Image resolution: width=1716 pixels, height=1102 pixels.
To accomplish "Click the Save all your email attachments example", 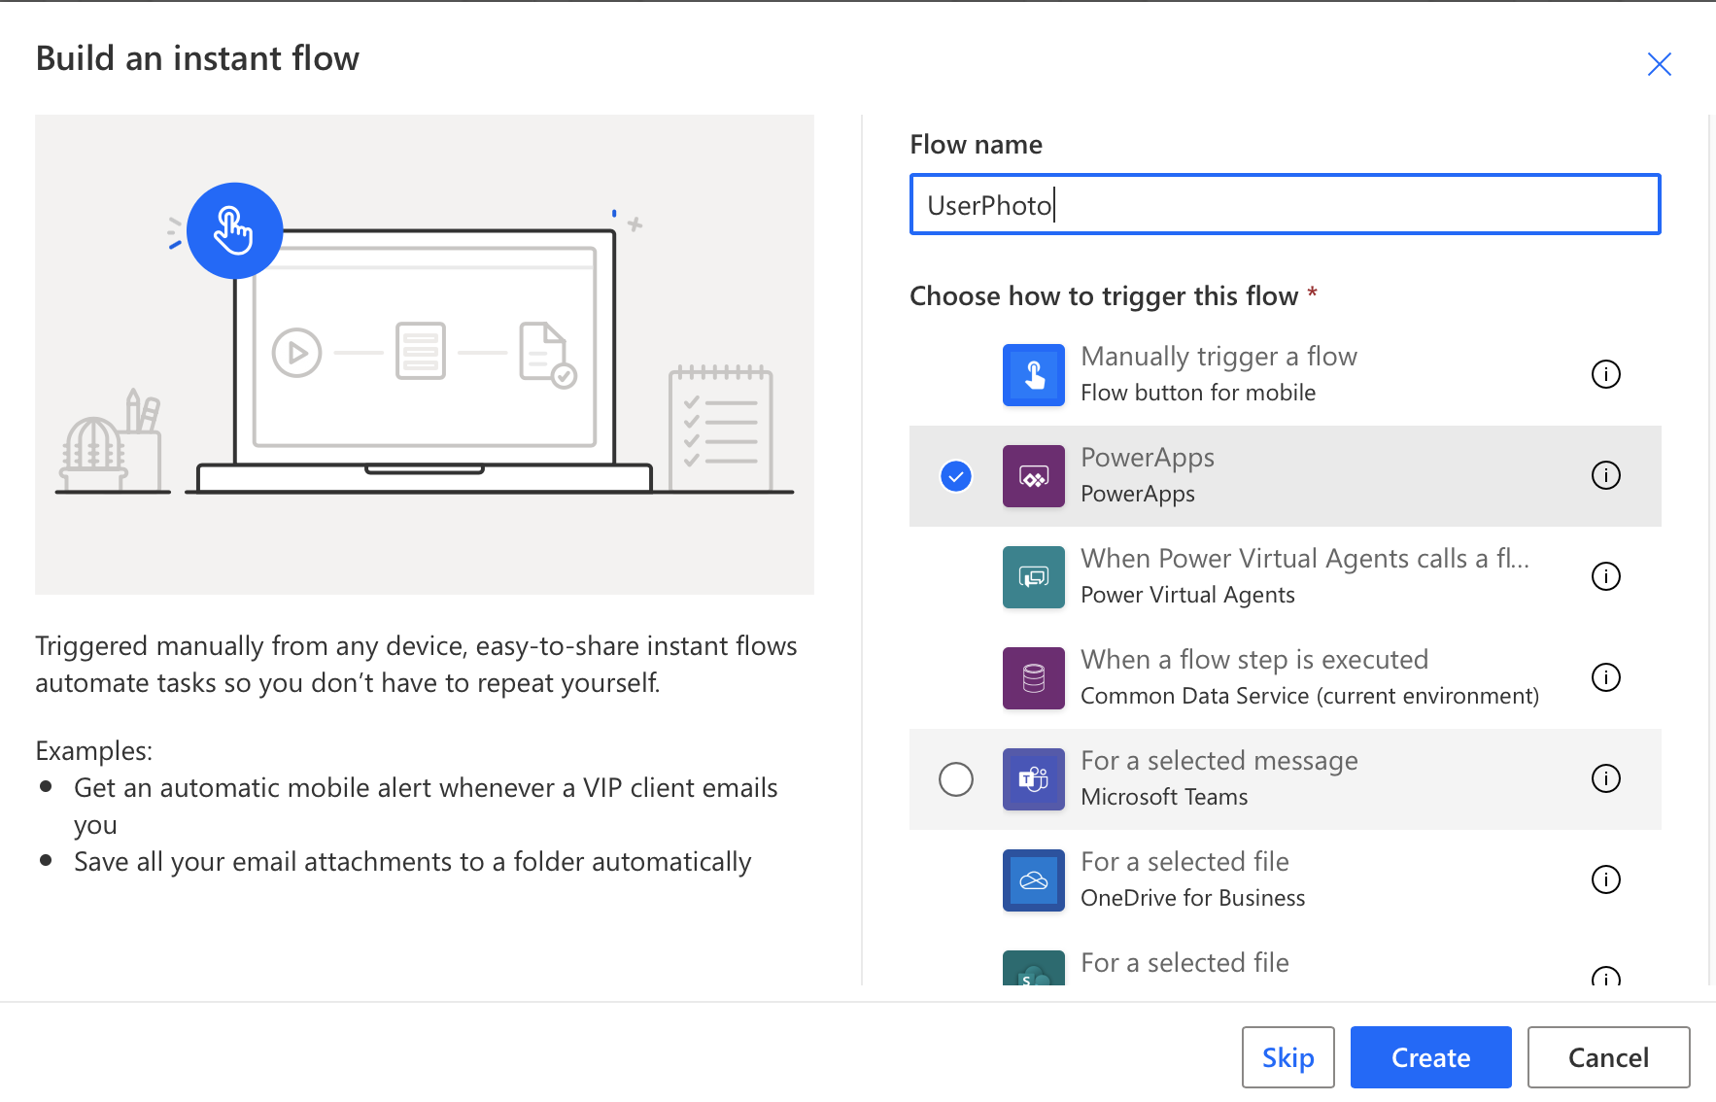I will 413,862.
